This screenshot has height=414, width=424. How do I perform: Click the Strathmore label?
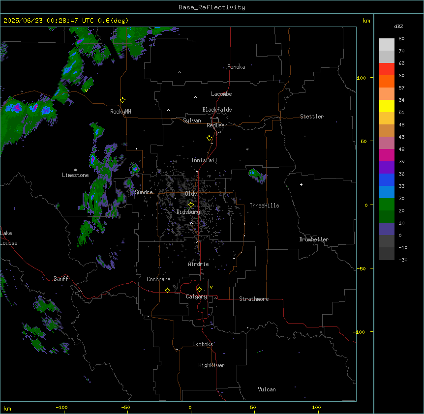(x=254, y=299)
